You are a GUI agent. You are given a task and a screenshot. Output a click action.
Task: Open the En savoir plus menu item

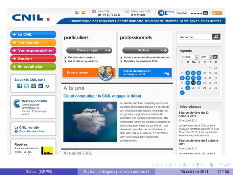point(33,67)
